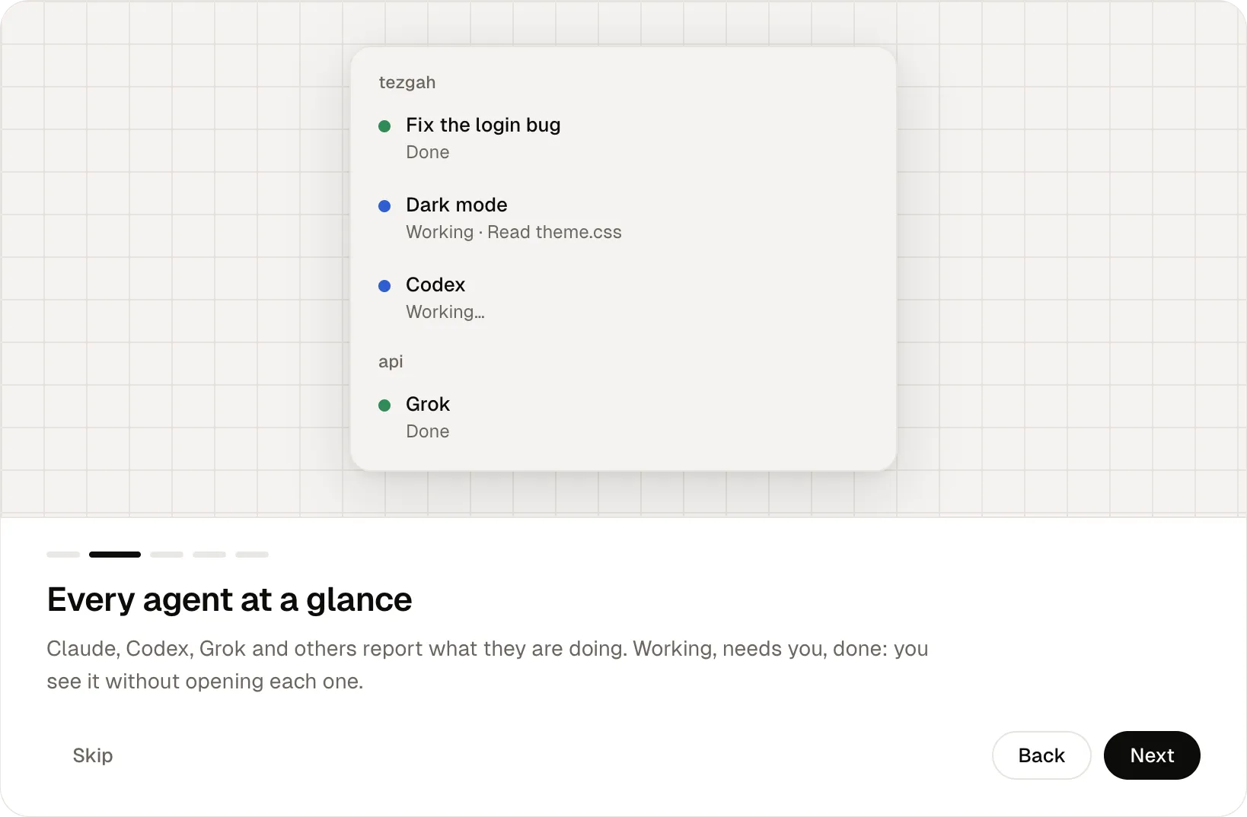
Task: Select the "Grok" agent title
Action: click(428, 404)
